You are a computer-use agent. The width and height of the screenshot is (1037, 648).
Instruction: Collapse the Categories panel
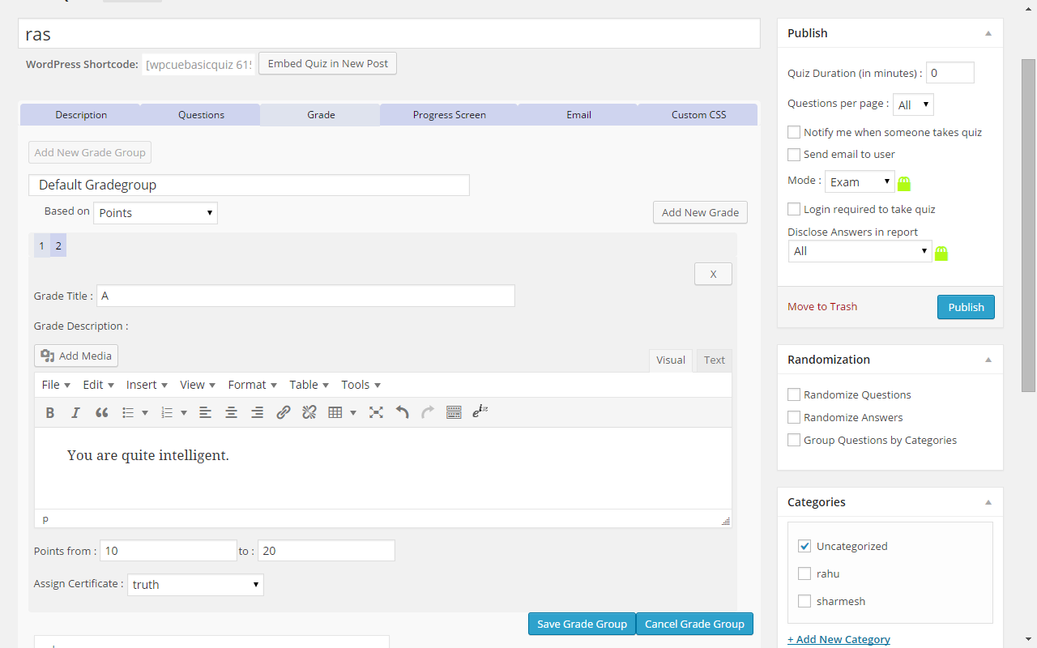pyautogui.click(x=988, y=502)
